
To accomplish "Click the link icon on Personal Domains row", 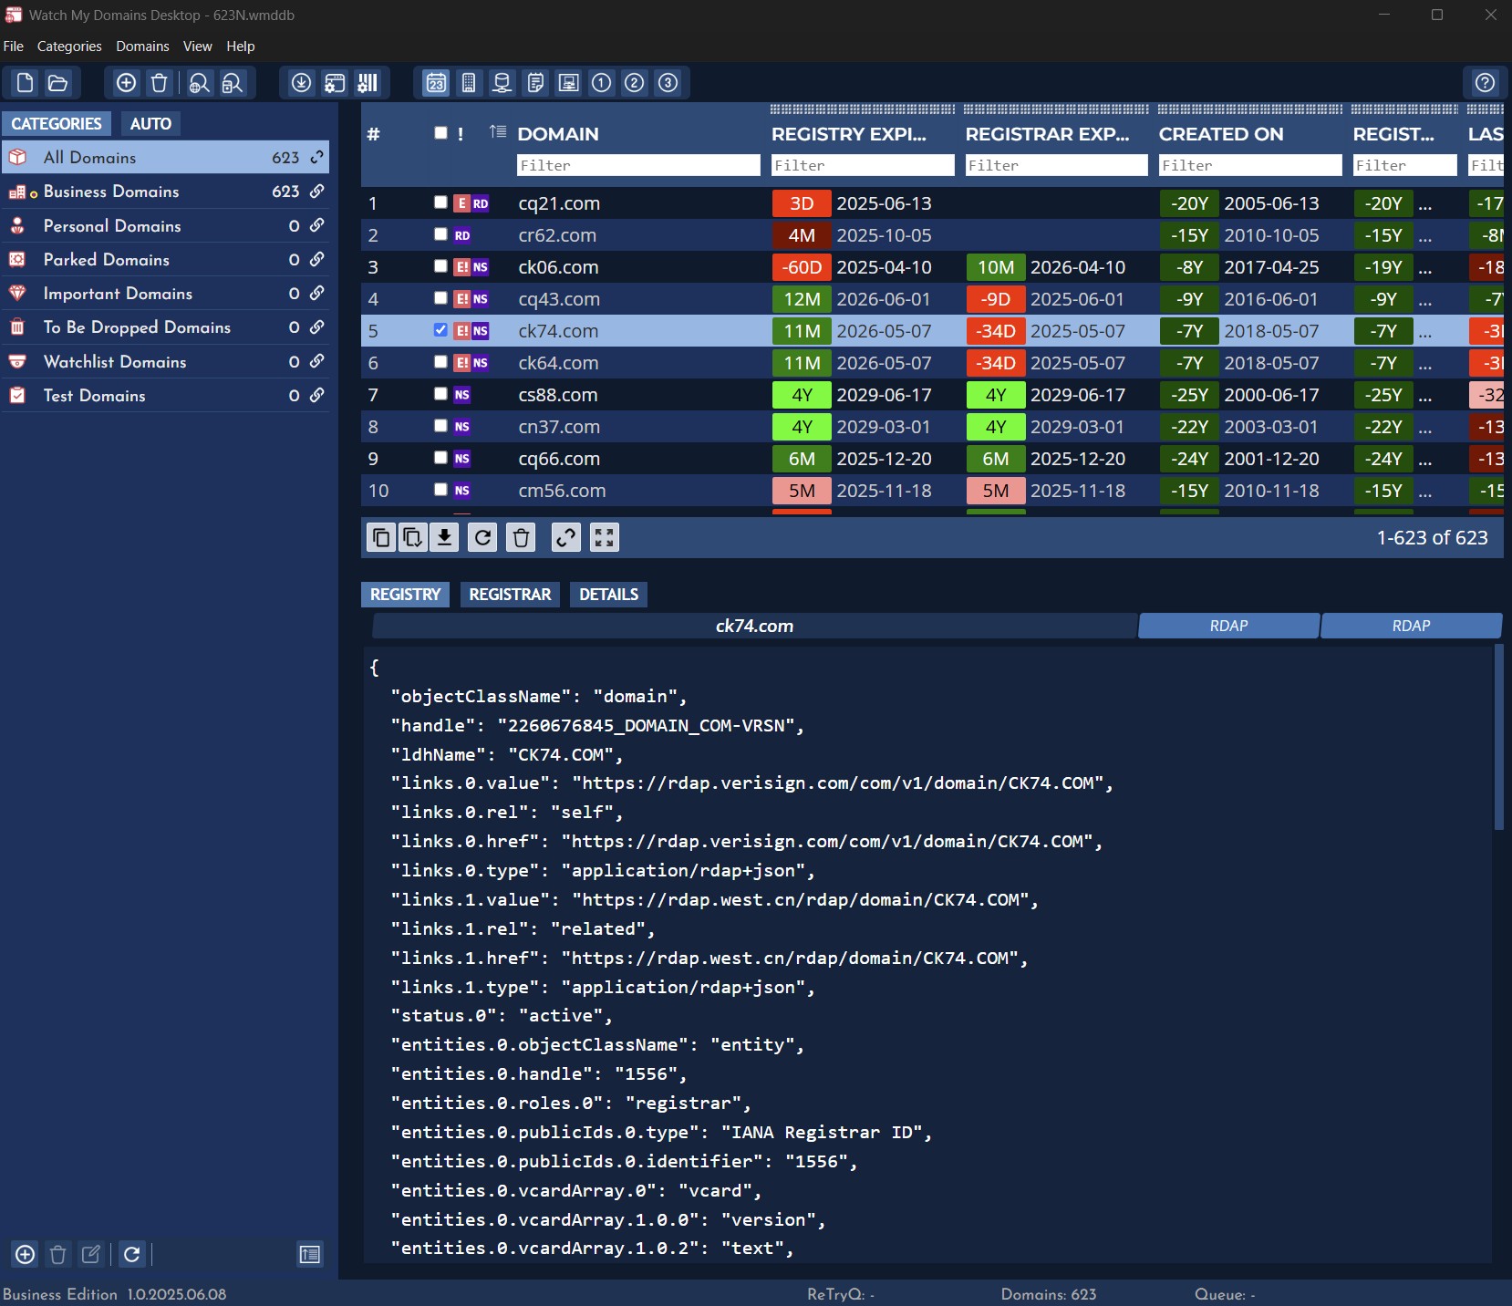I will pos(316,225).
